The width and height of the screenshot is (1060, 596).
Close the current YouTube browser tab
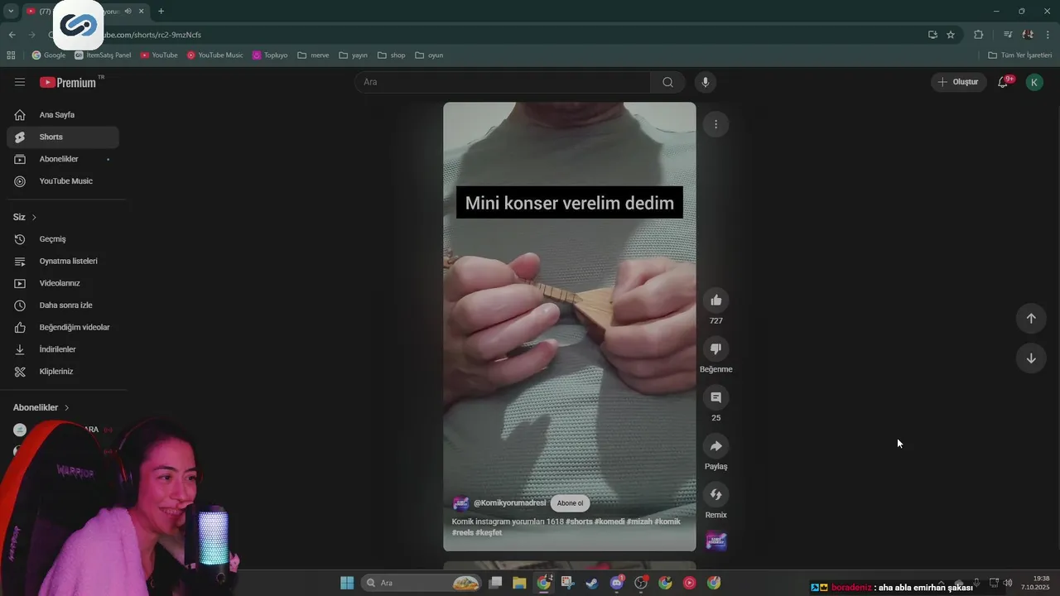(142, 11)
